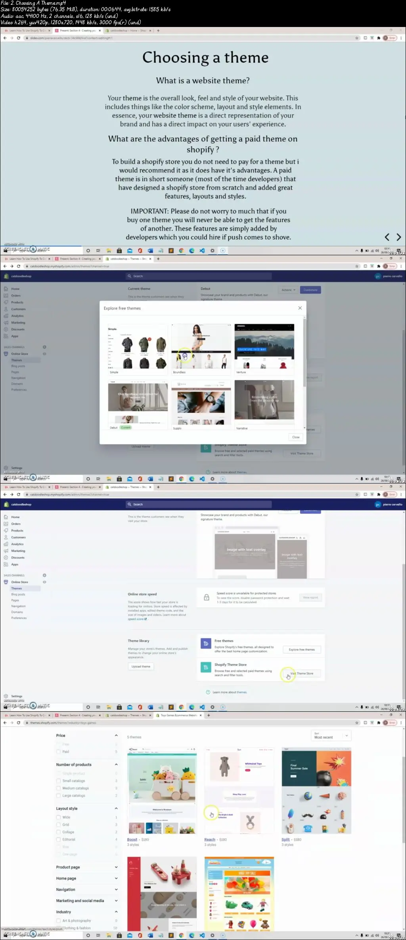
Task: Open a new tab beside the Toys Games tab
Action: [209, 715]
